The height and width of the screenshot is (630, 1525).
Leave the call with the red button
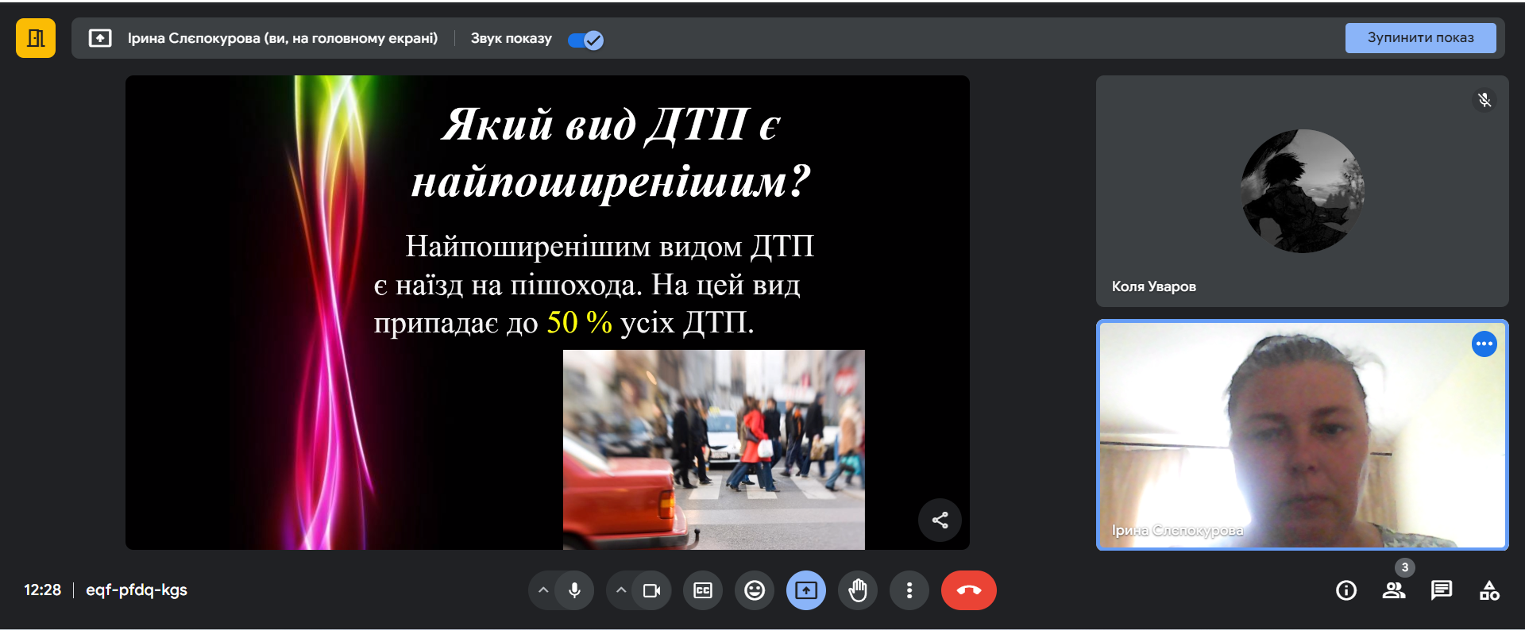tap(968, 590)
